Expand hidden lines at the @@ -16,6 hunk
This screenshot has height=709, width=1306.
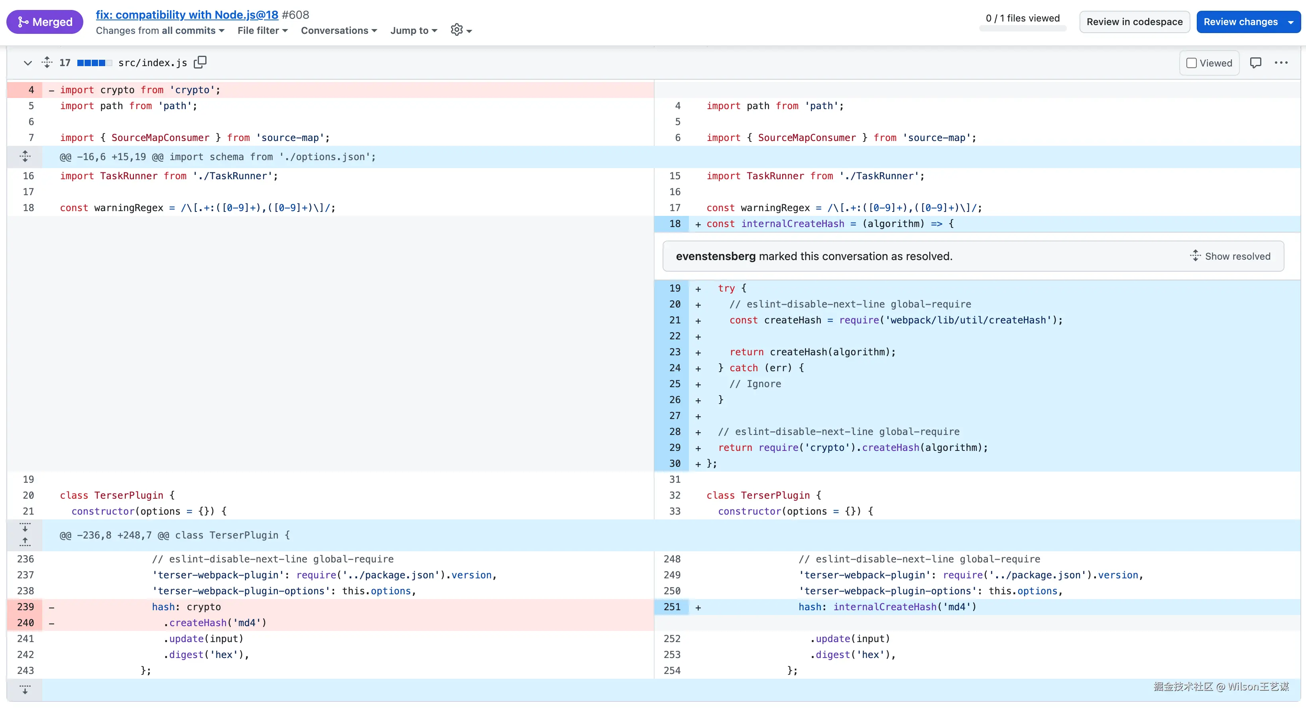pyautogui.click(x=25, y=157)
